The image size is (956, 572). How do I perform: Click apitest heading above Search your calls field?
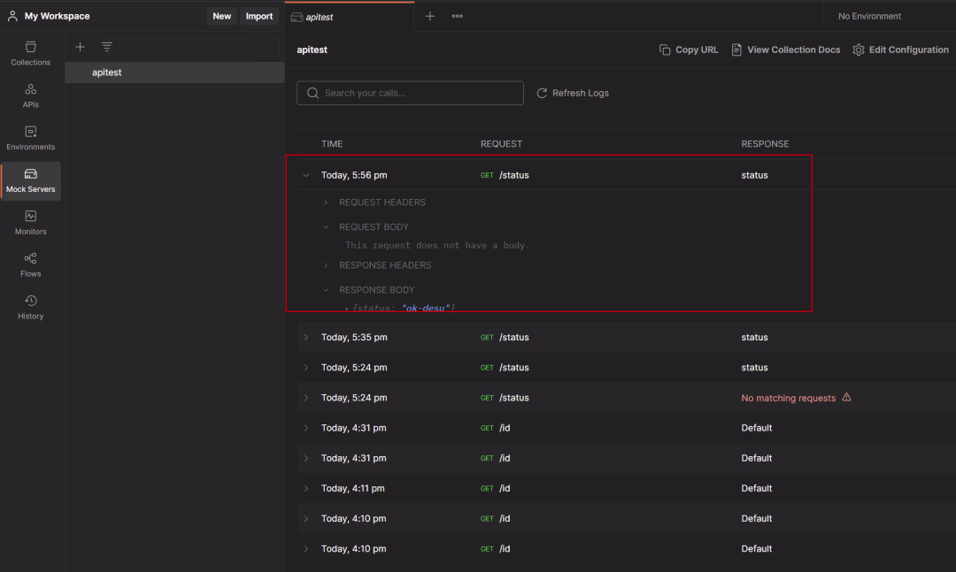pos(312,50)
